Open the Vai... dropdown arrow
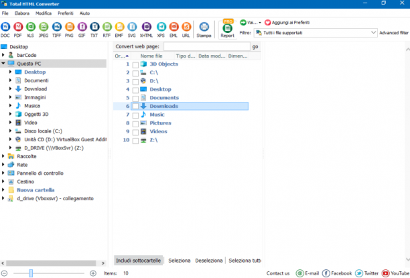The image size is (410, 278). pyautogui.click(x=260, y=23)
